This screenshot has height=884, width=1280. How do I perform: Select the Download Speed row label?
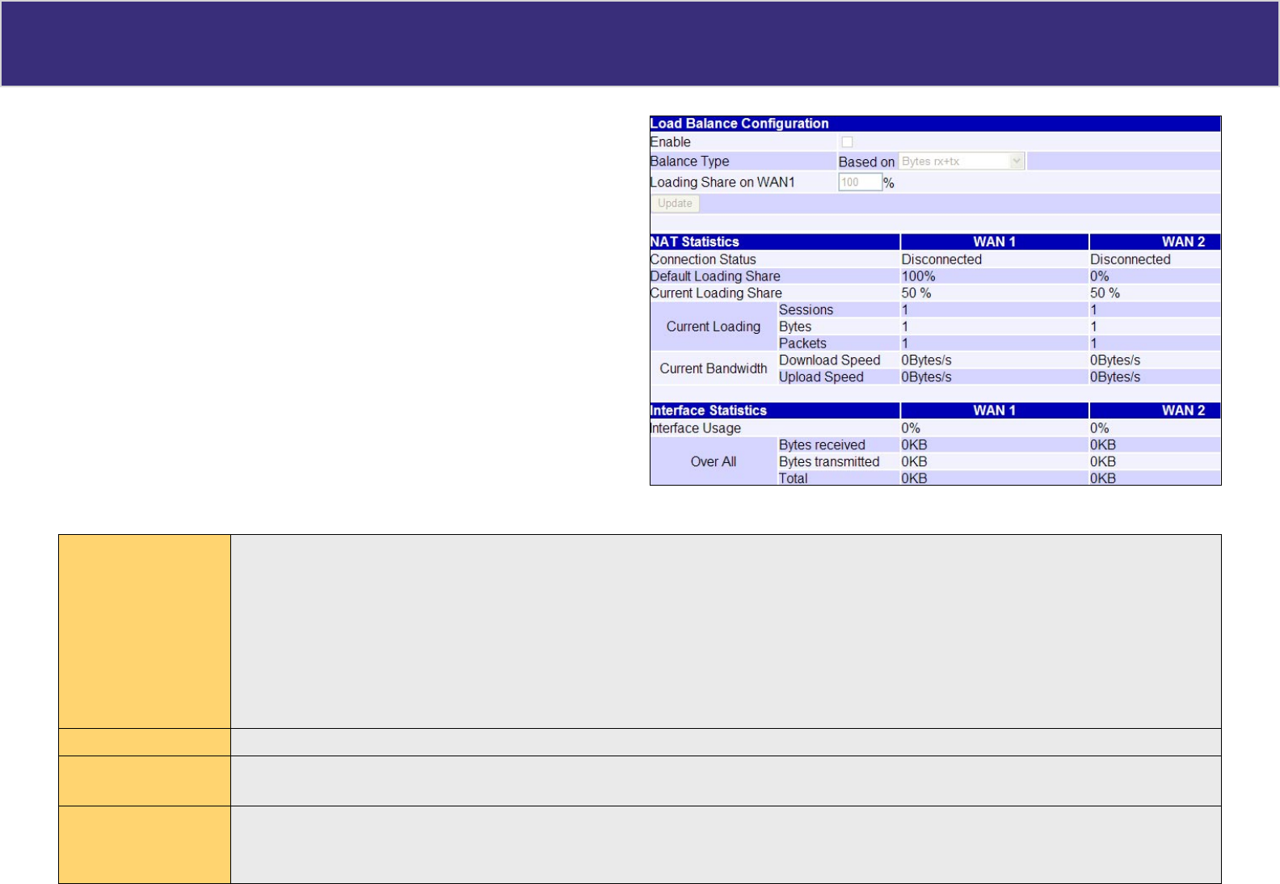coord(829,360)
